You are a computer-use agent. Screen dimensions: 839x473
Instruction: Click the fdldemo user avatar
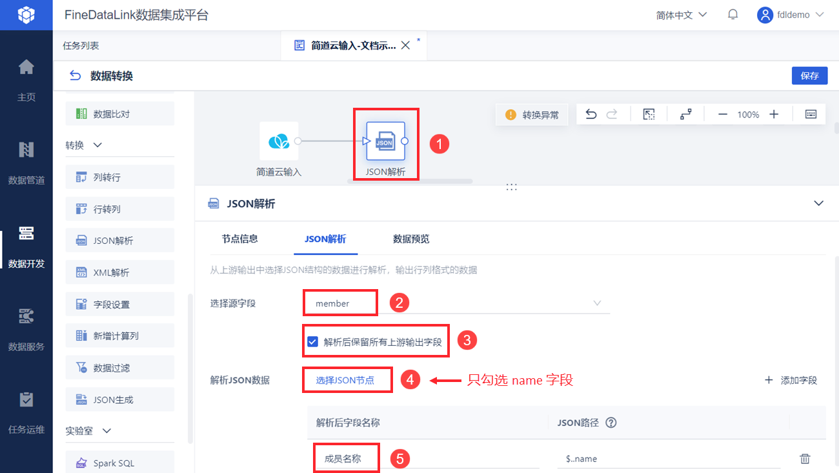tap(765, 15)
